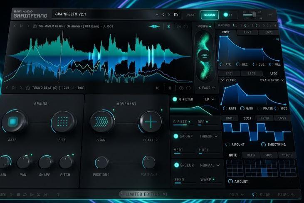Open the home browser icon beside Tekno Beat
The image size is (304, 203).
[x=28, y=88]
